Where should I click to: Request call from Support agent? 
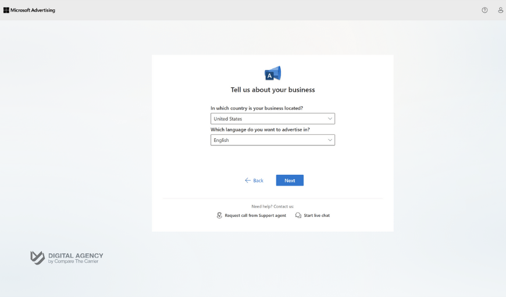click(251, 215)
